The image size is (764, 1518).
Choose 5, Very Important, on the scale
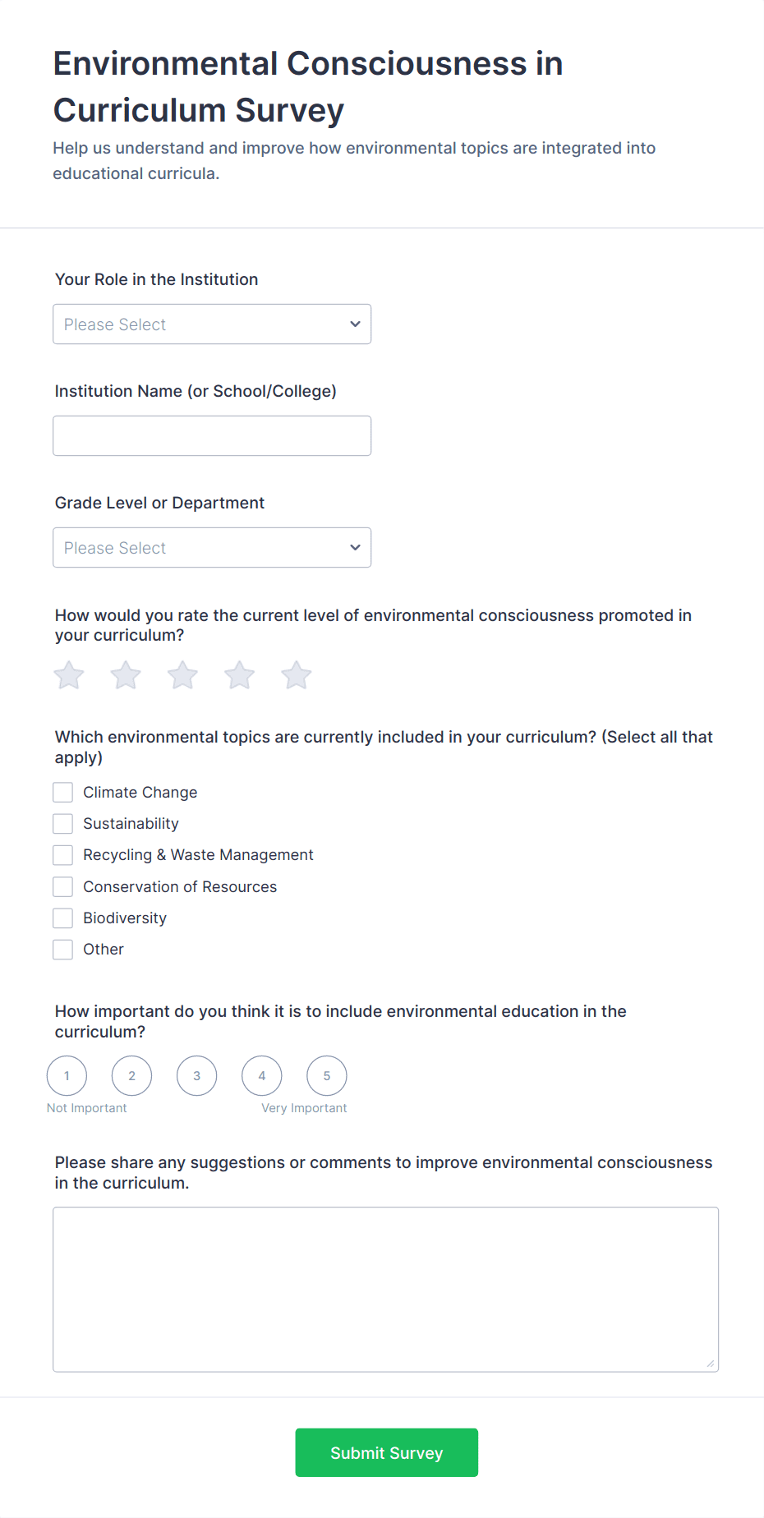pos(326,1075)
